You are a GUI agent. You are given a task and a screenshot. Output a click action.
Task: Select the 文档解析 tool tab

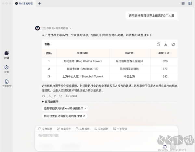45,129
